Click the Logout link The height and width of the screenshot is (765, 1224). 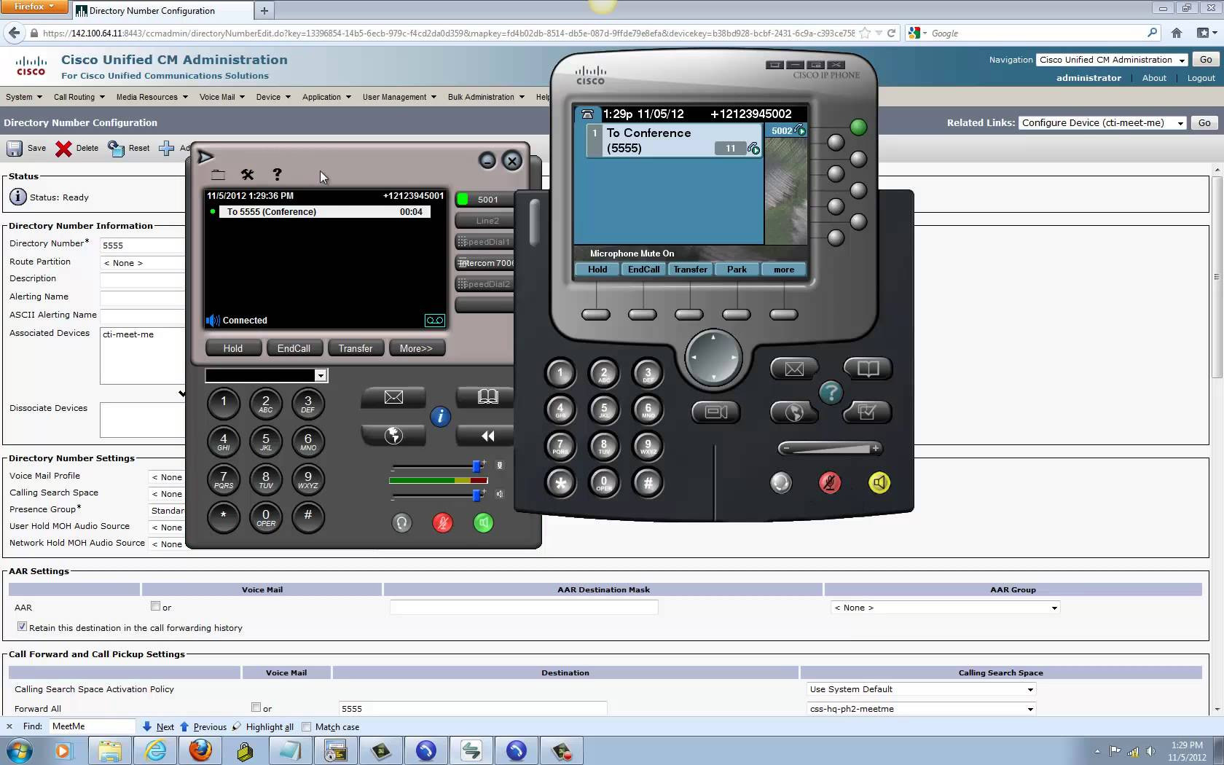[1201, 78]
